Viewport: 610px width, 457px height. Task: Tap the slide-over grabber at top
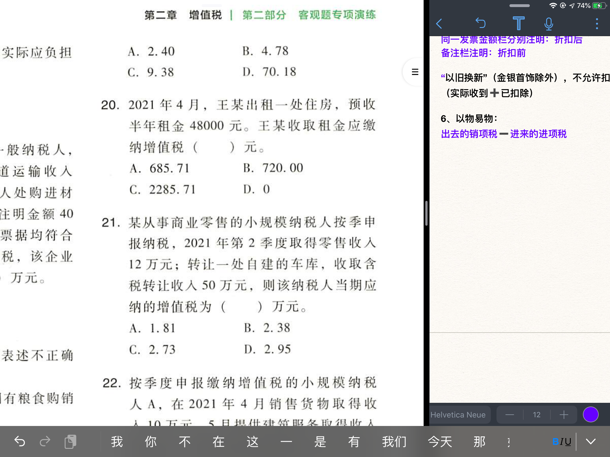pyautogui.click(x=519, y=6)
